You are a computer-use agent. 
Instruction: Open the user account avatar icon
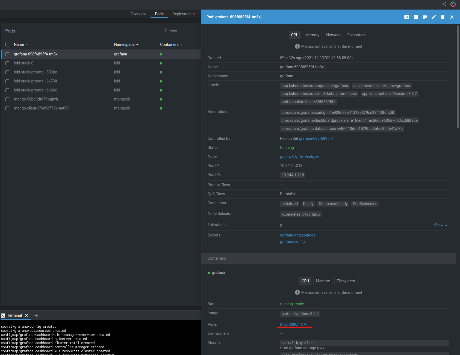tap(453, 4)
